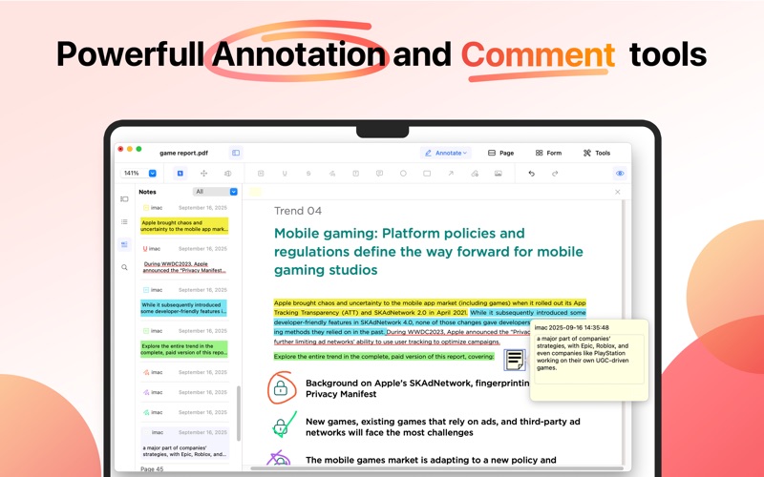This screenshot has width=764, height=477.
Task: Redo the last undone action
Action: (x=555, y=174)
